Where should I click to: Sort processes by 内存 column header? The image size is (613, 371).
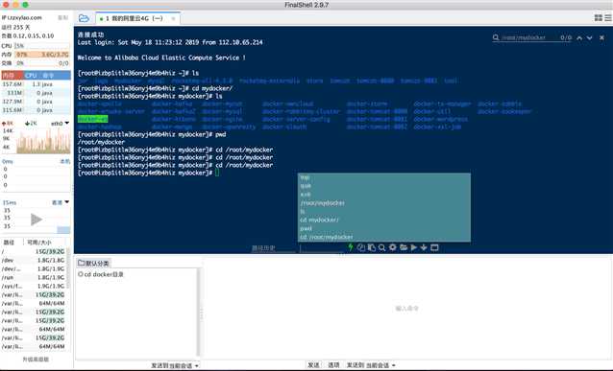[12, 76]
